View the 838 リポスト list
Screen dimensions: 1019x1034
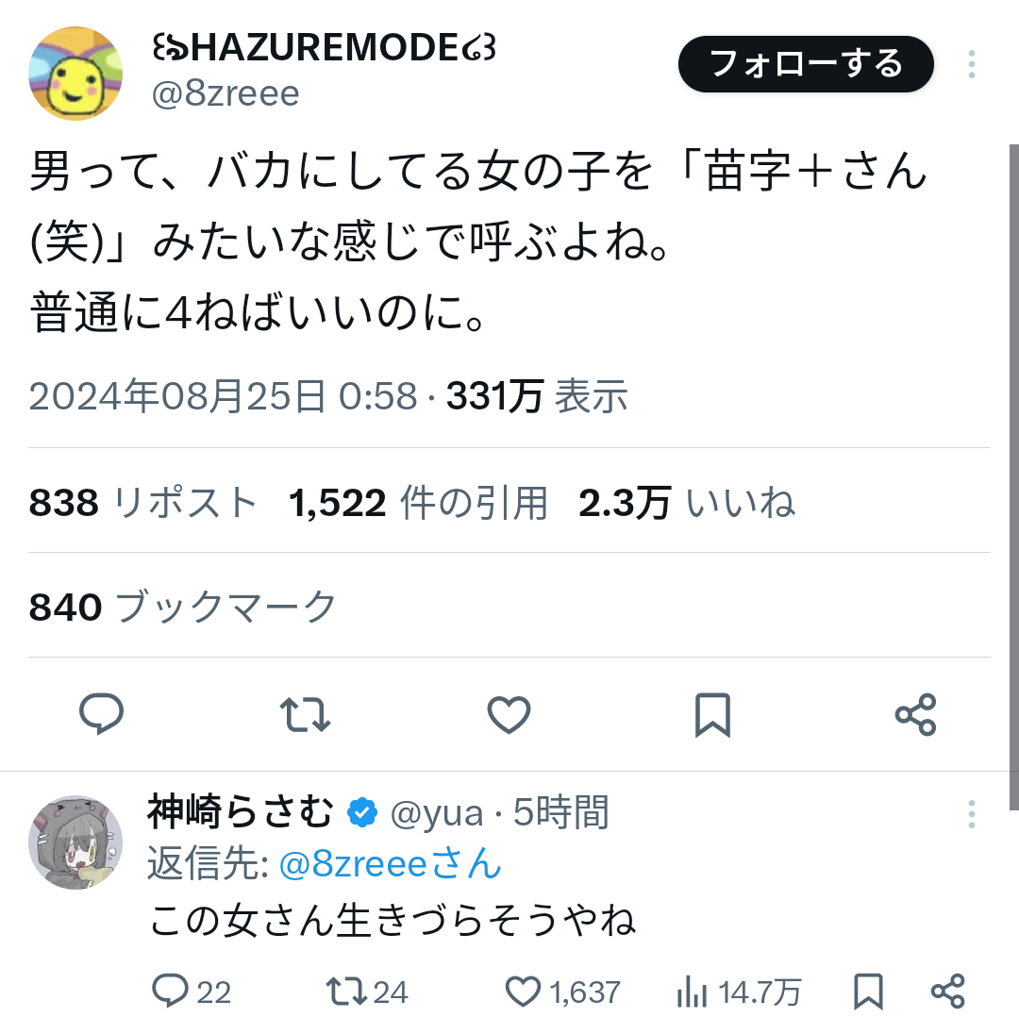(143, 503)
